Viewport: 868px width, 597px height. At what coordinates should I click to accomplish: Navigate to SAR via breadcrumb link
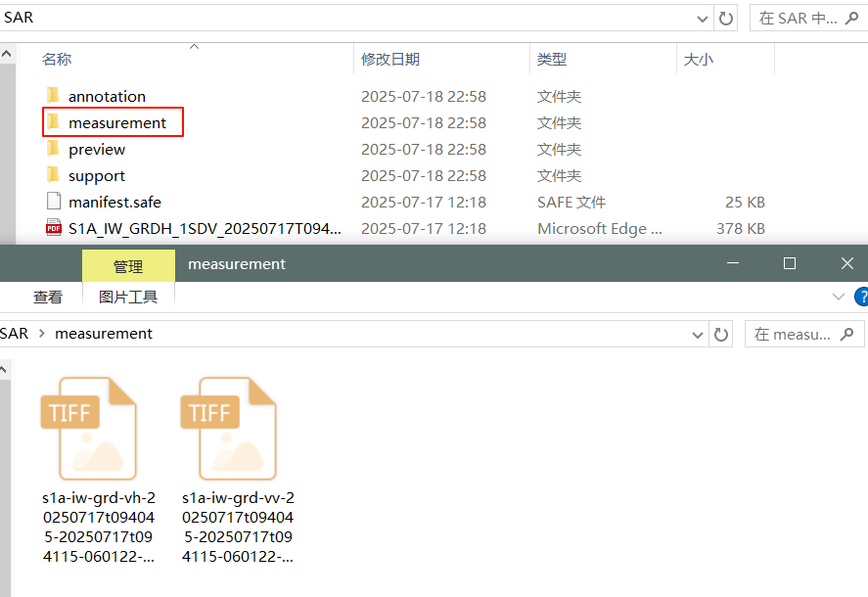14,334
